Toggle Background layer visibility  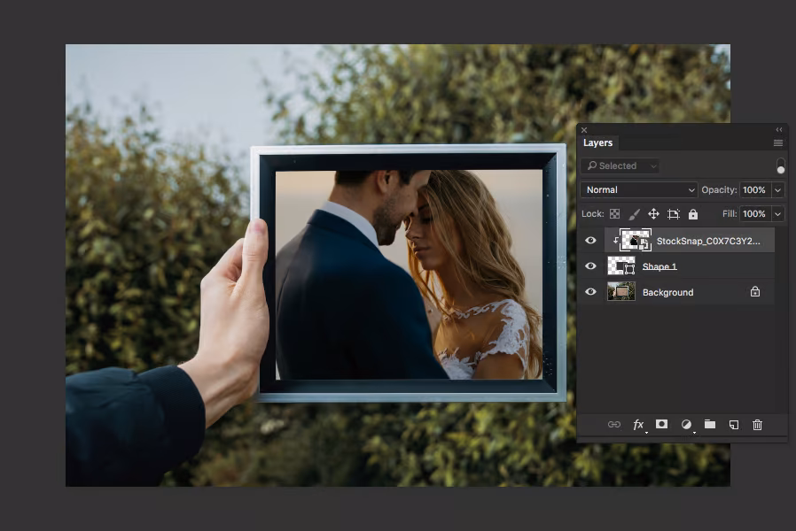point(590,292)
